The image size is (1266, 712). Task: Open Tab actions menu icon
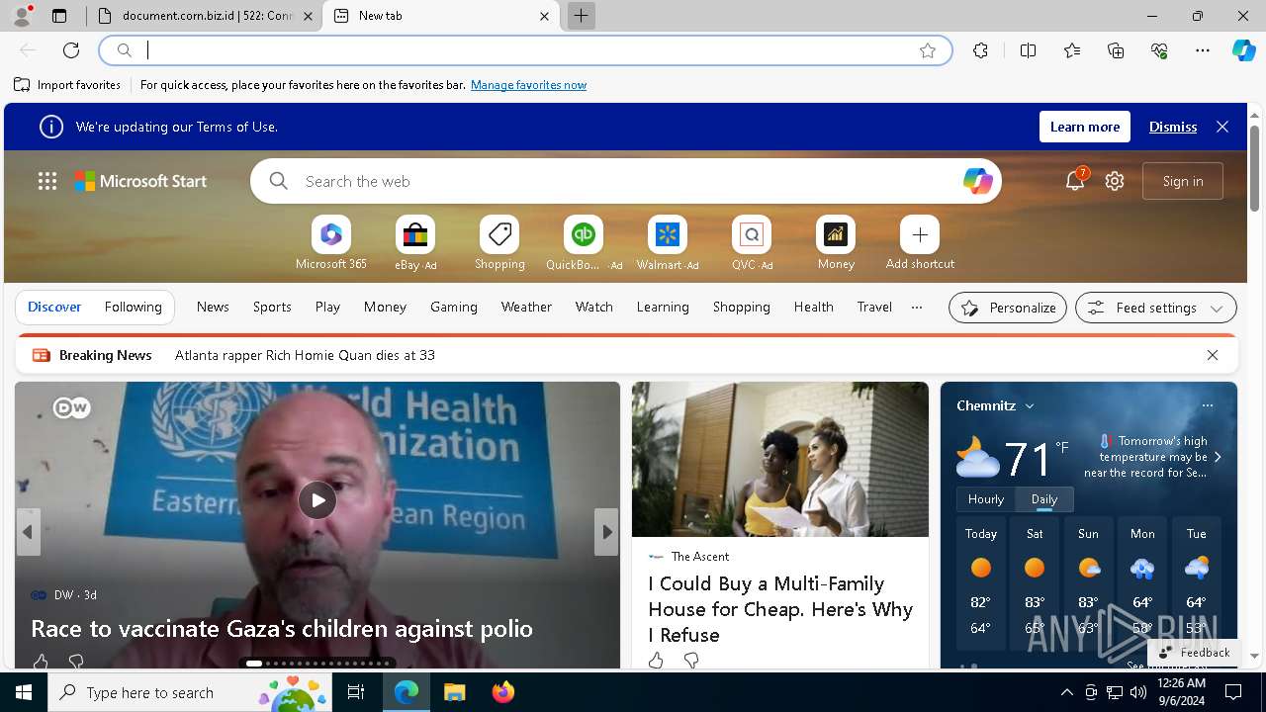(59, 16)
